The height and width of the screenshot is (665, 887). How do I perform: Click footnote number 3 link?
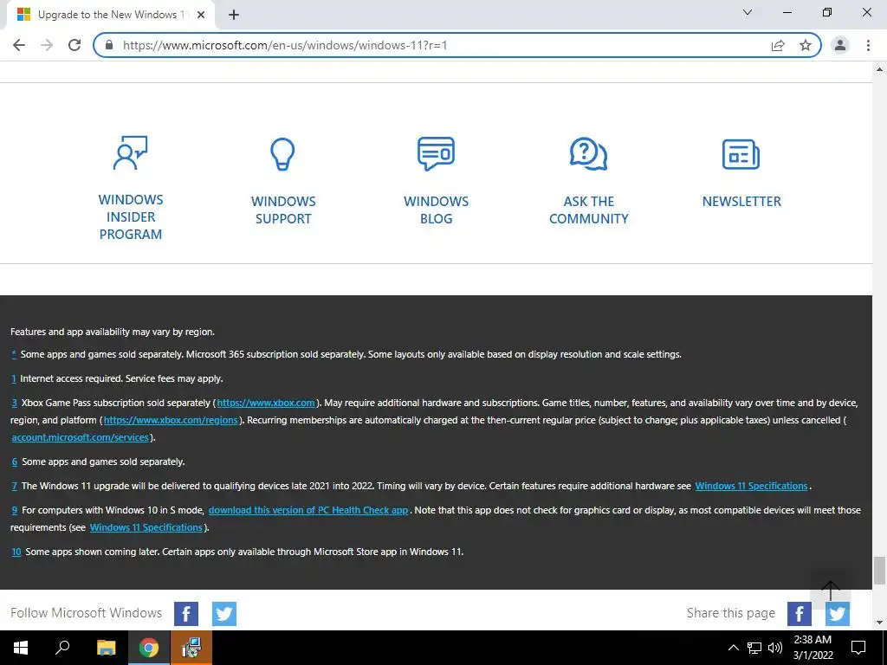[14, 404]
